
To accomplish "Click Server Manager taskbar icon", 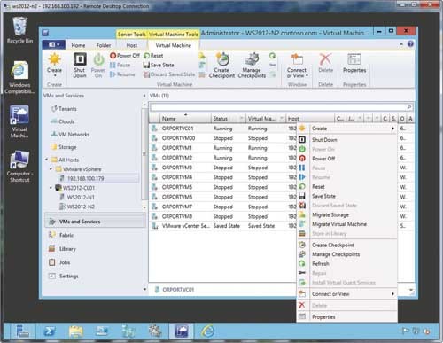I will (23, 331).
